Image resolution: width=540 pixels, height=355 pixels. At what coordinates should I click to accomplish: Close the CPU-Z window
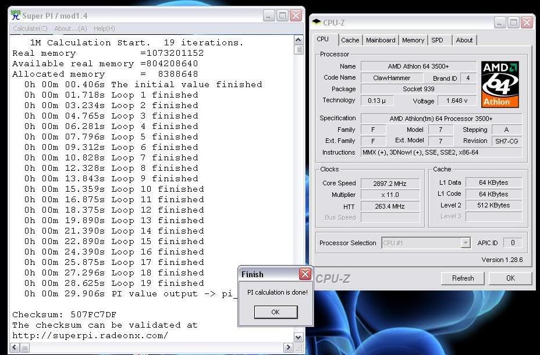[527, 23]
